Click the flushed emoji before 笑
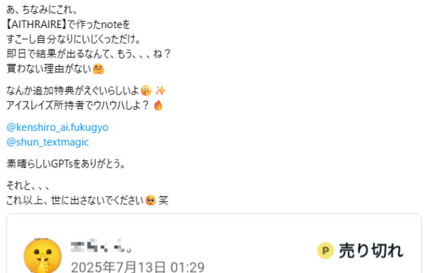 (150, 200)
